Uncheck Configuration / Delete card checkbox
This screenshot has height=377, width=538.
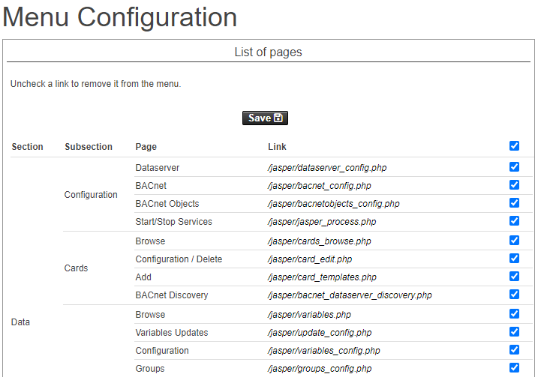point(514,259)
